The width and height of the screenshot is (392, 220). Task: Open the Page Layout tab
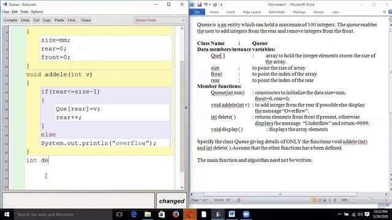pos(252,12)
